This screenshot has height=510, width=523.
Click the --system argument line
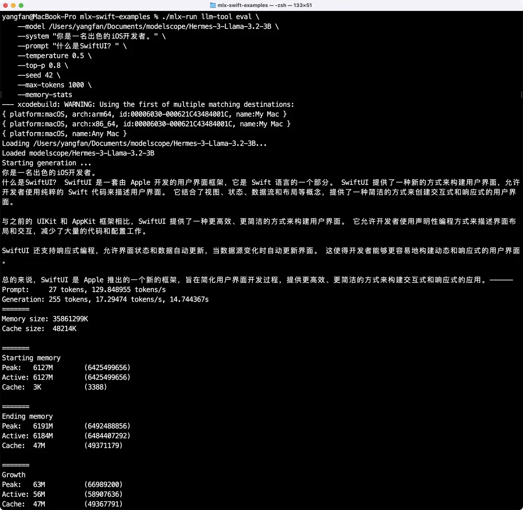(x=92, y=36)
